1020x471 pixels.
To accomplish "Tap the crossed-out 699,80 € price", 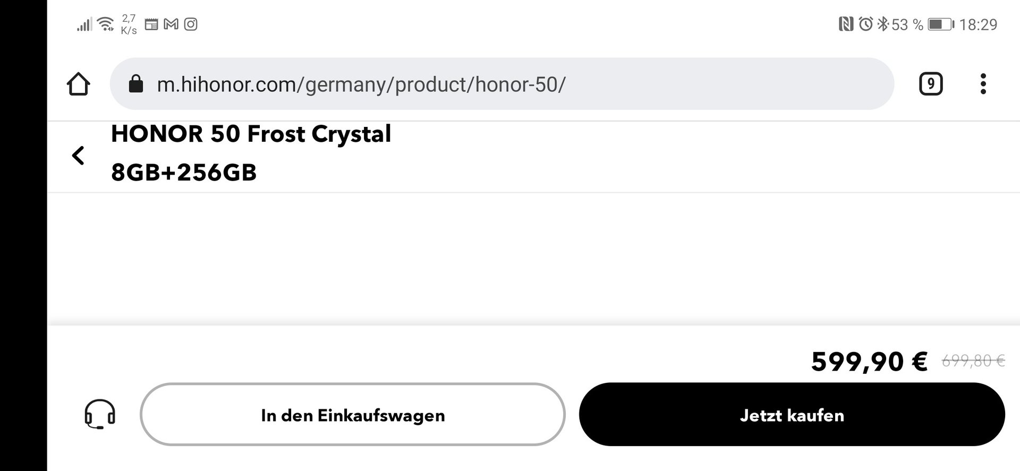I will (x=973, y=361).
